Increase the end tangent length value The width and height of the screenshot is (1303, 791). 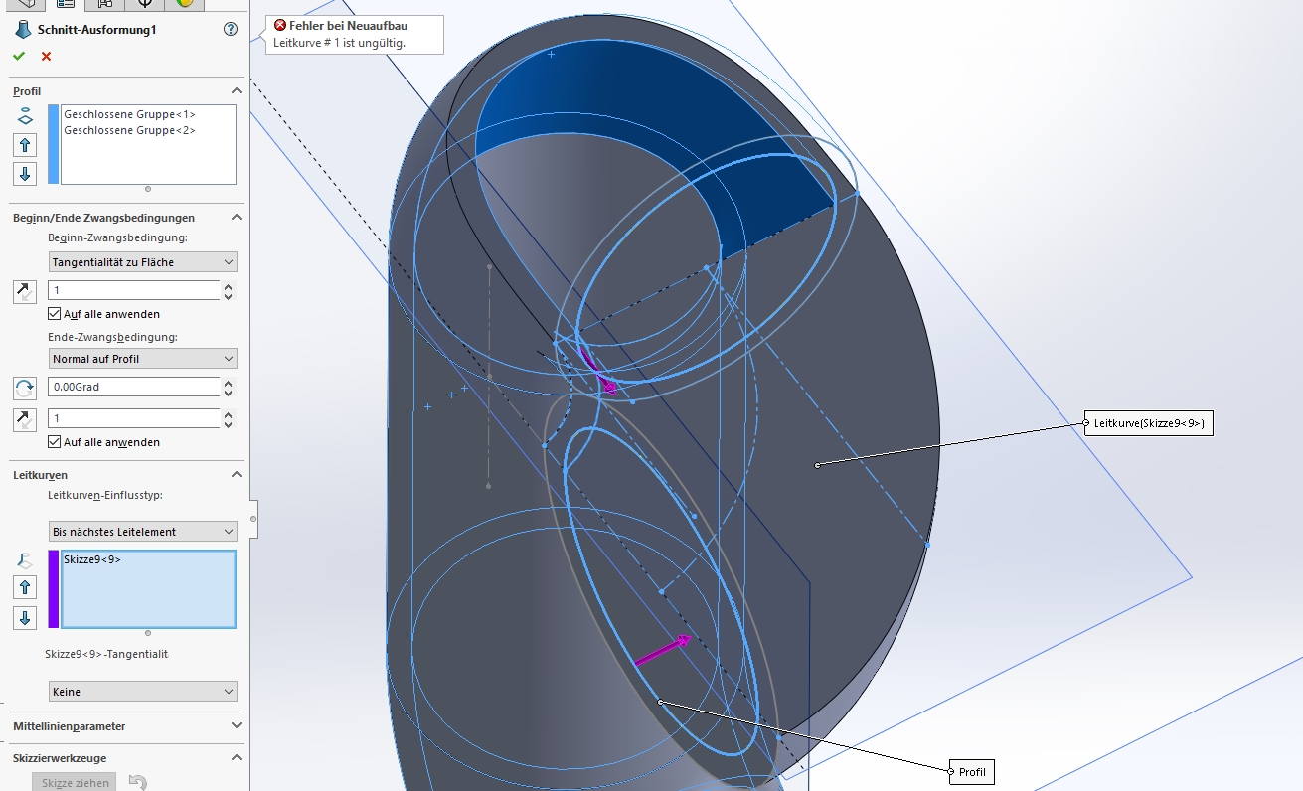pyautogui.click(x=228, y=414)
